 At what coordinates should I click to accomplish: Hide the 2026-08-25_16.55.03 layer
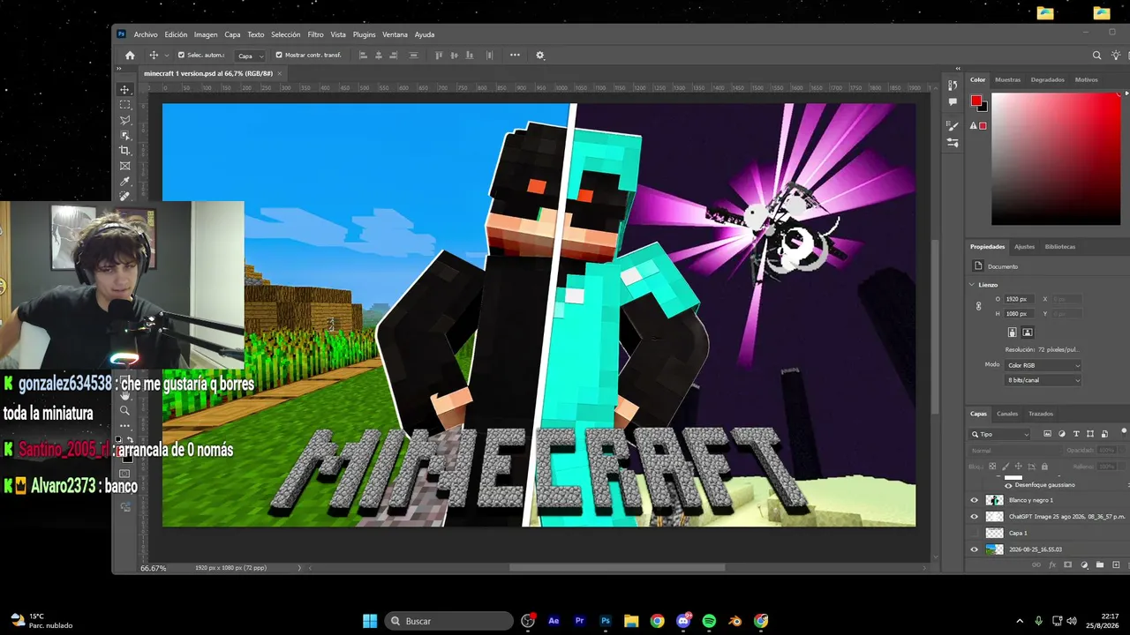click(x=975, y=549)
